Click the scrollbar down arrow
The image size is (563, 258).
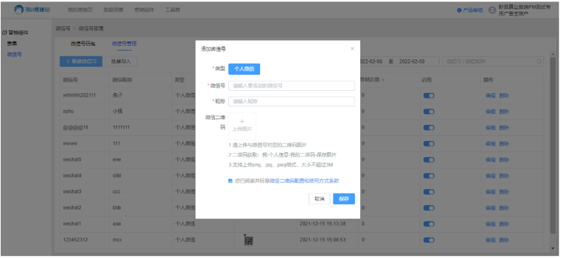coord(552,248)
